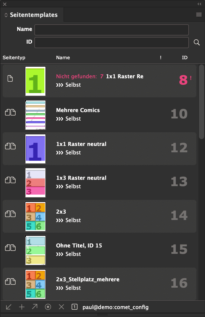Viewport: 205px width, 317px height.
Task: Sort list by Seitentyp column header
Action: (14, 58)
